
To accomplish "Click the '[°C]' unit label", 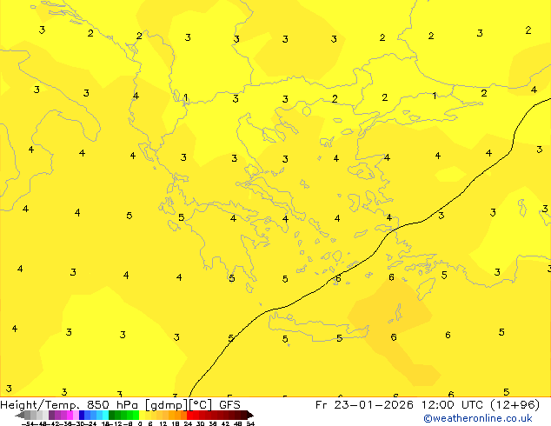I will 201,405.
